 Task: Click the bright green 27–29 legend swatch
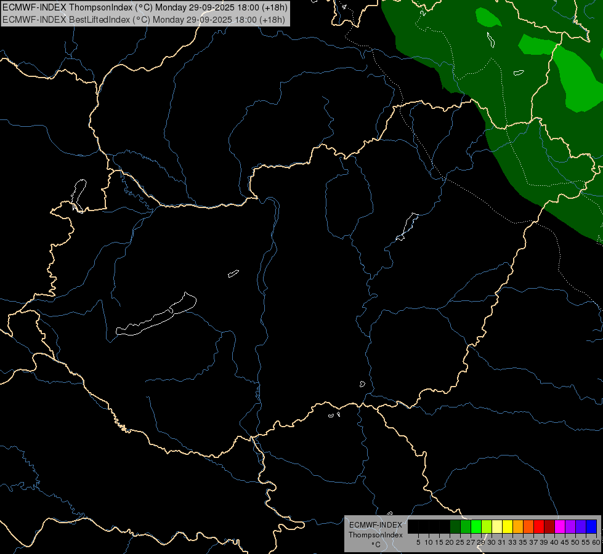click(476, 526)
